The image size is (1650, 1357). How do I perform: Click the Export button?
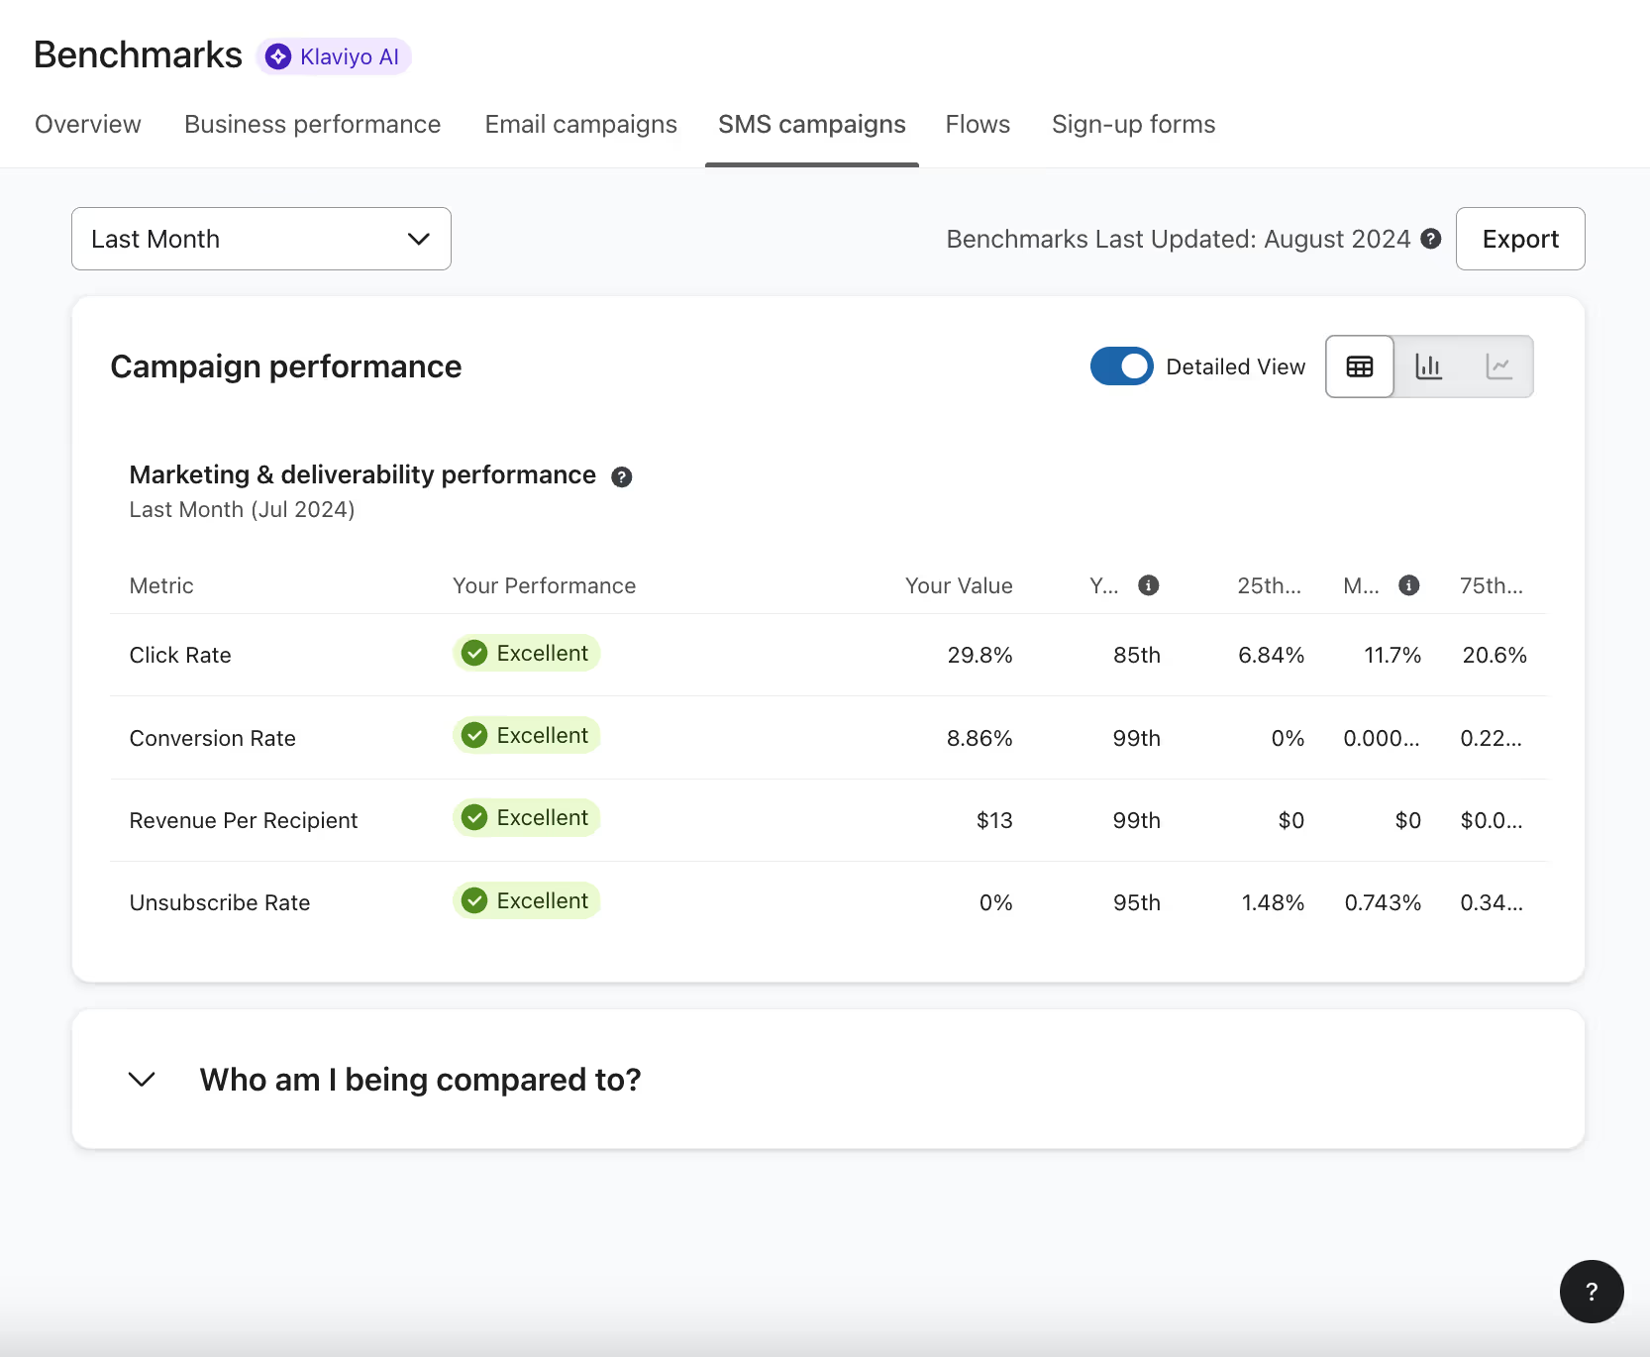click(1520, 239)
